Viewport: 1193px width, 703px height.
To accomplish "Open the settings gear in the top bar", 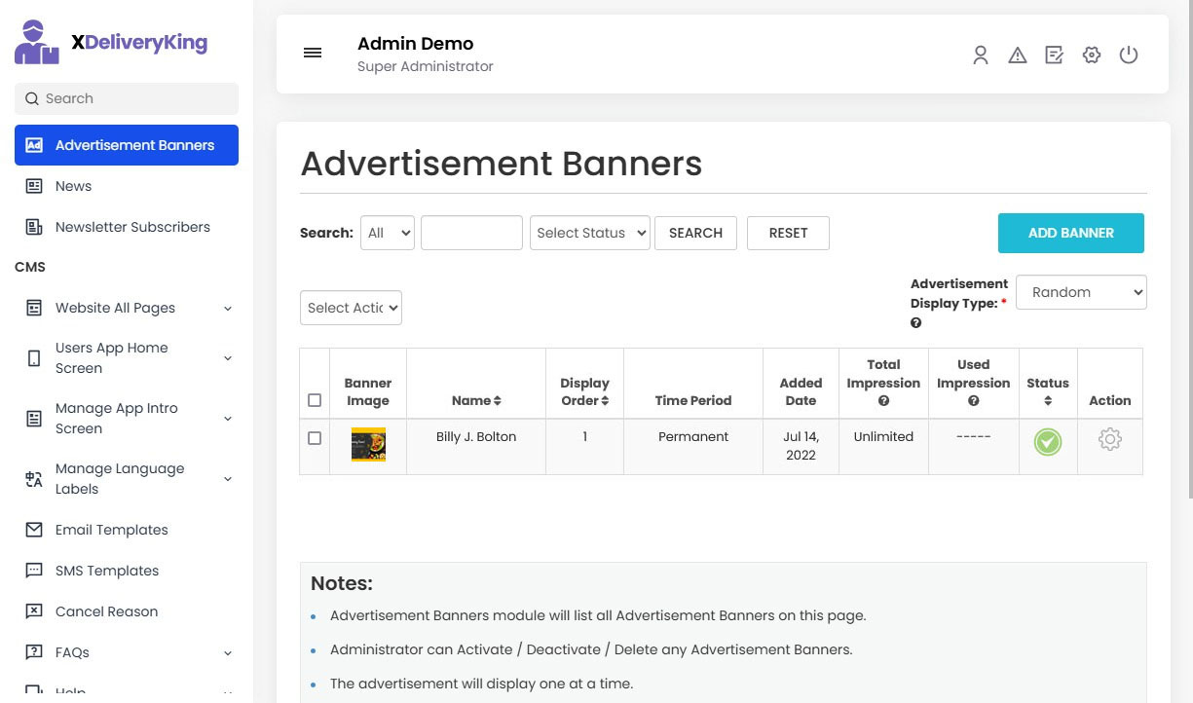I will (1091, 55).
